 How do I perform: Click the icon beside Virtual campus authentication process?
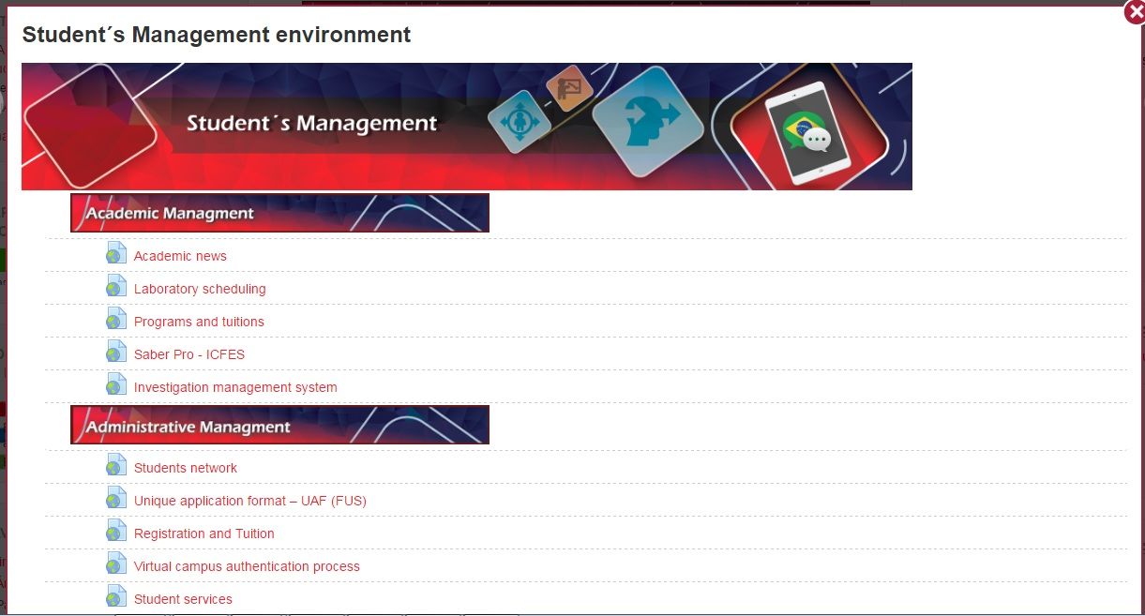(x=116, y=563)
